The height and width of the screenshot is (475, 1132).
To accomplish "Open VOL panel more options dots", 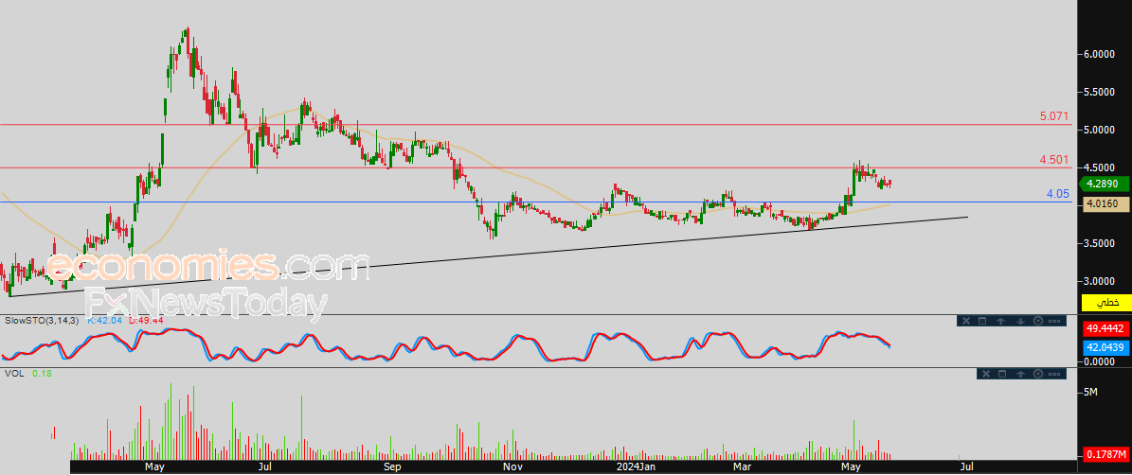I will point(1054,374).
